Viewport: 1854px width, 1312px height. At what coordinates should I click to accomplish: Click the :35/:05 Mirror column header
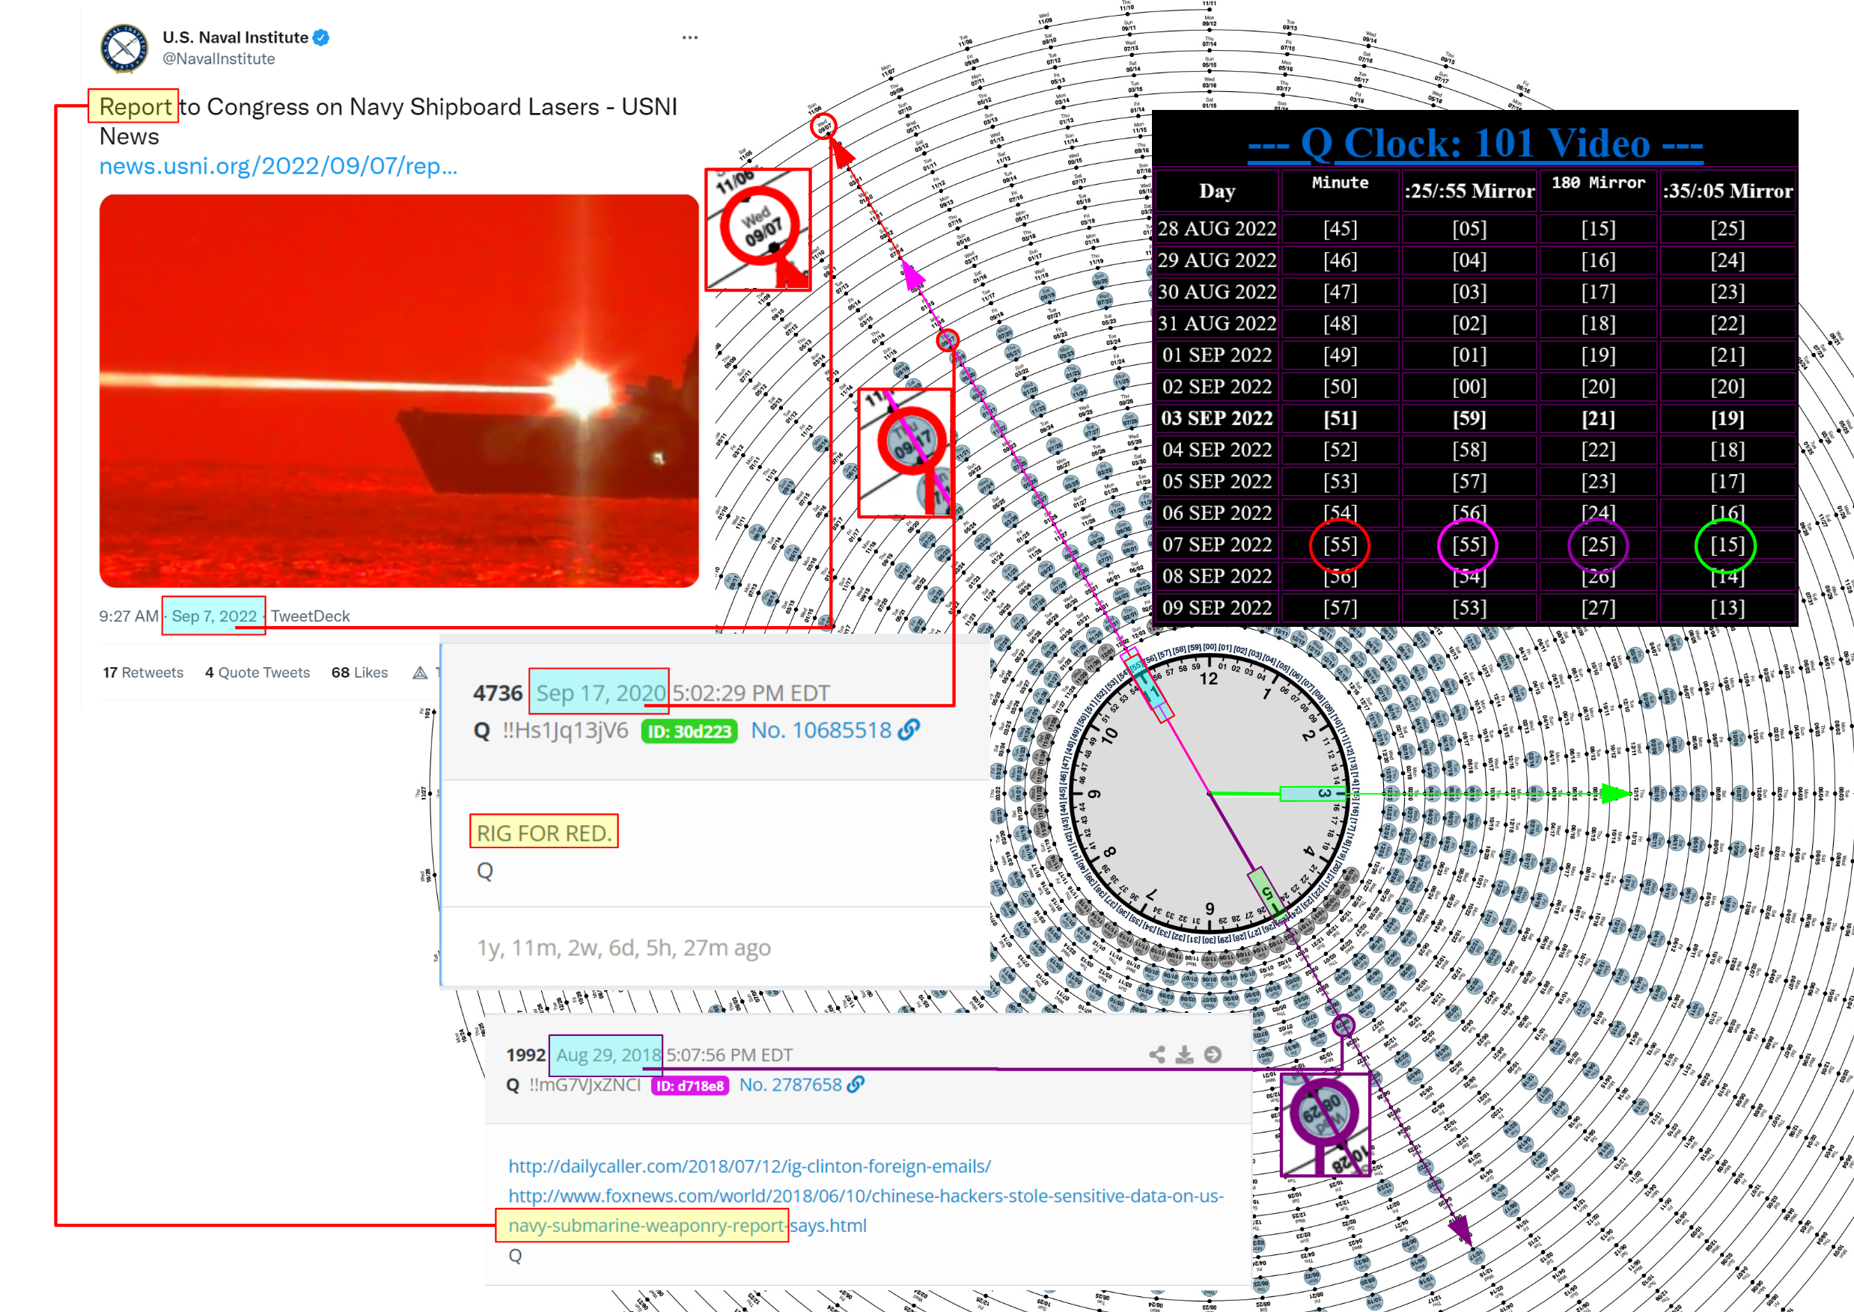coord(1727,191)
